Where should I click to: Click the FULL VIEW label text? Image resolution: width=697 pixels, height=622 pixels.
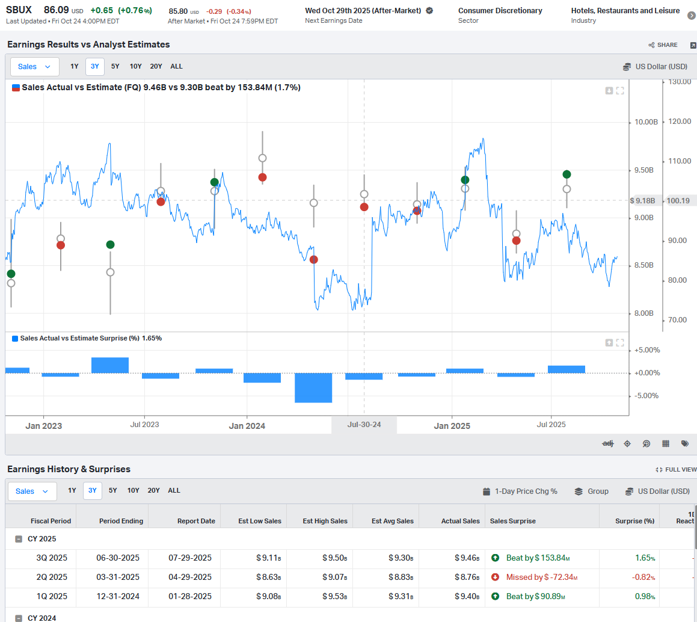681,469
